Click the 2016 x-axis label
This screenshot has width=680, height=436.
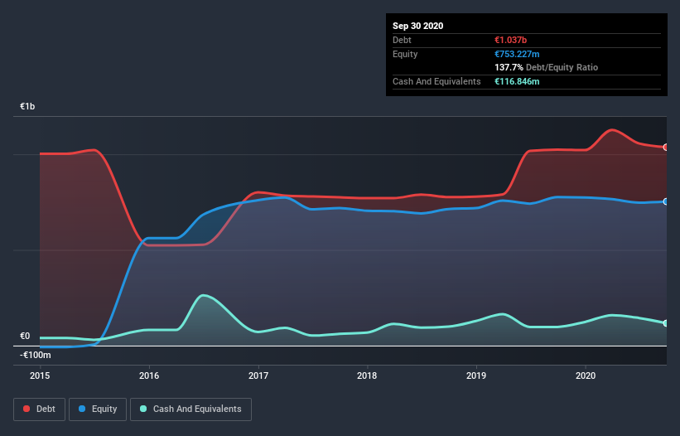(x=149, y=375)
